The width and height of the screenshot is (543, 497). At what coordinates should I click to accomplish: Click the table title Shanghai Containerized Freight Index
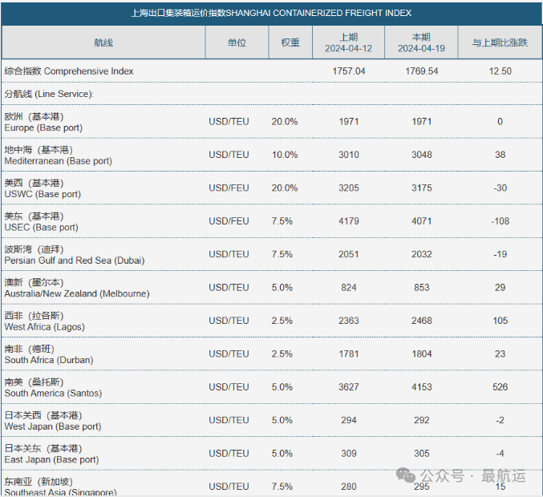pos(271,13)
